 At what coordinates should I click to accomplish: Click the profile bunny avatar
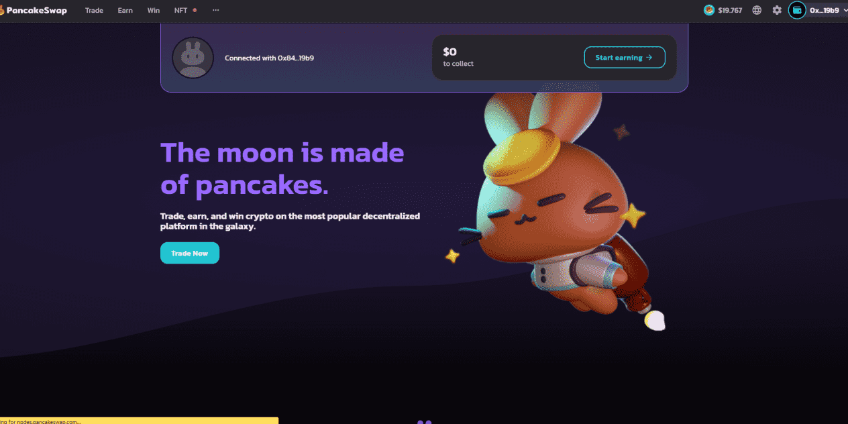click(193, 58)
